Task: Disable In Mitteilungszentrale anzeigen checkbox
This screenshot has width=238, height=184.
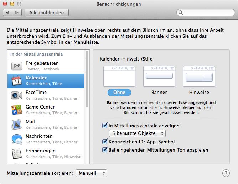Action: click(x=105, y=126)
